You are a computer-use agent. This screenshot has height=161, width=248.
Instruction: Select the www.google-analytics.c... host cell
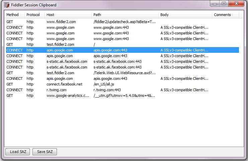[x=68, y=96]
